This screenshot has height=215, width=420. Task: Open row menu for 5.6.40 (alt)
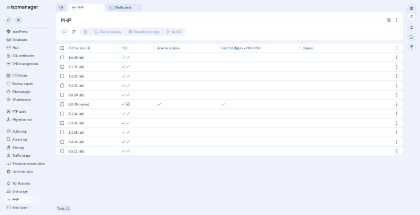[x=397, y=58]
